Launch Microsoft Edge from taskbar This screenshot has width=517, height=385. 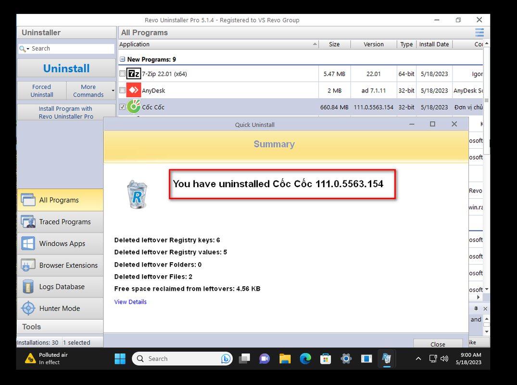(x=305, y=359)
